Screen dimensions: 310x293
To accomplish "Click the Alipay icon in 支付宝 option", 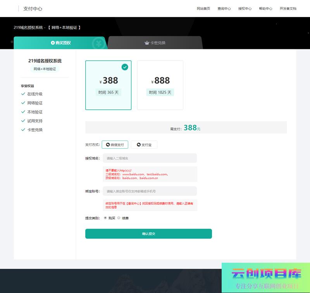I will point(138,145).
